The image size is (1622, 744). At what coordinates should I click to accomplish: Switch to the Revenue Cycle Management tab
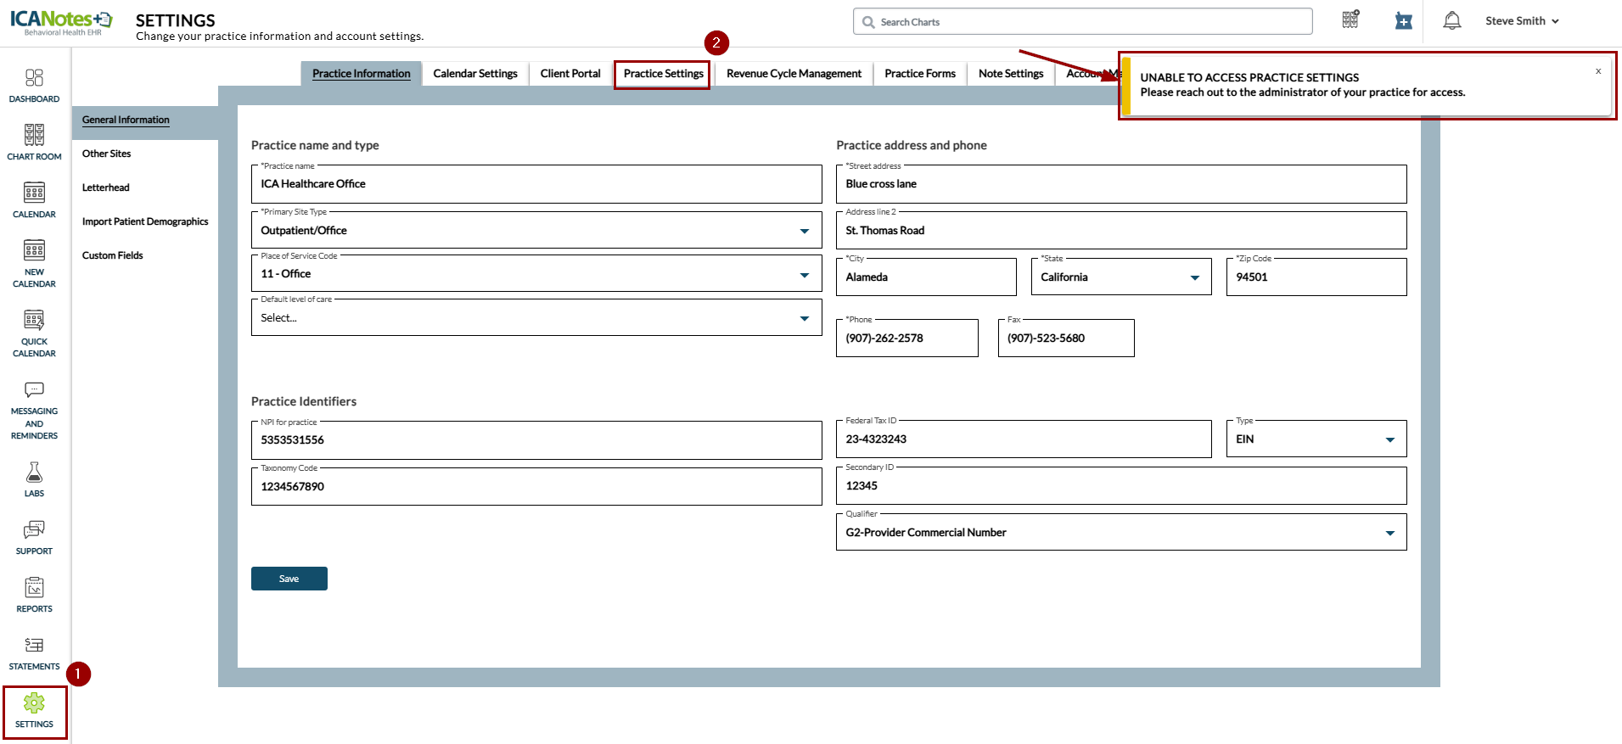tap(794, 74)
